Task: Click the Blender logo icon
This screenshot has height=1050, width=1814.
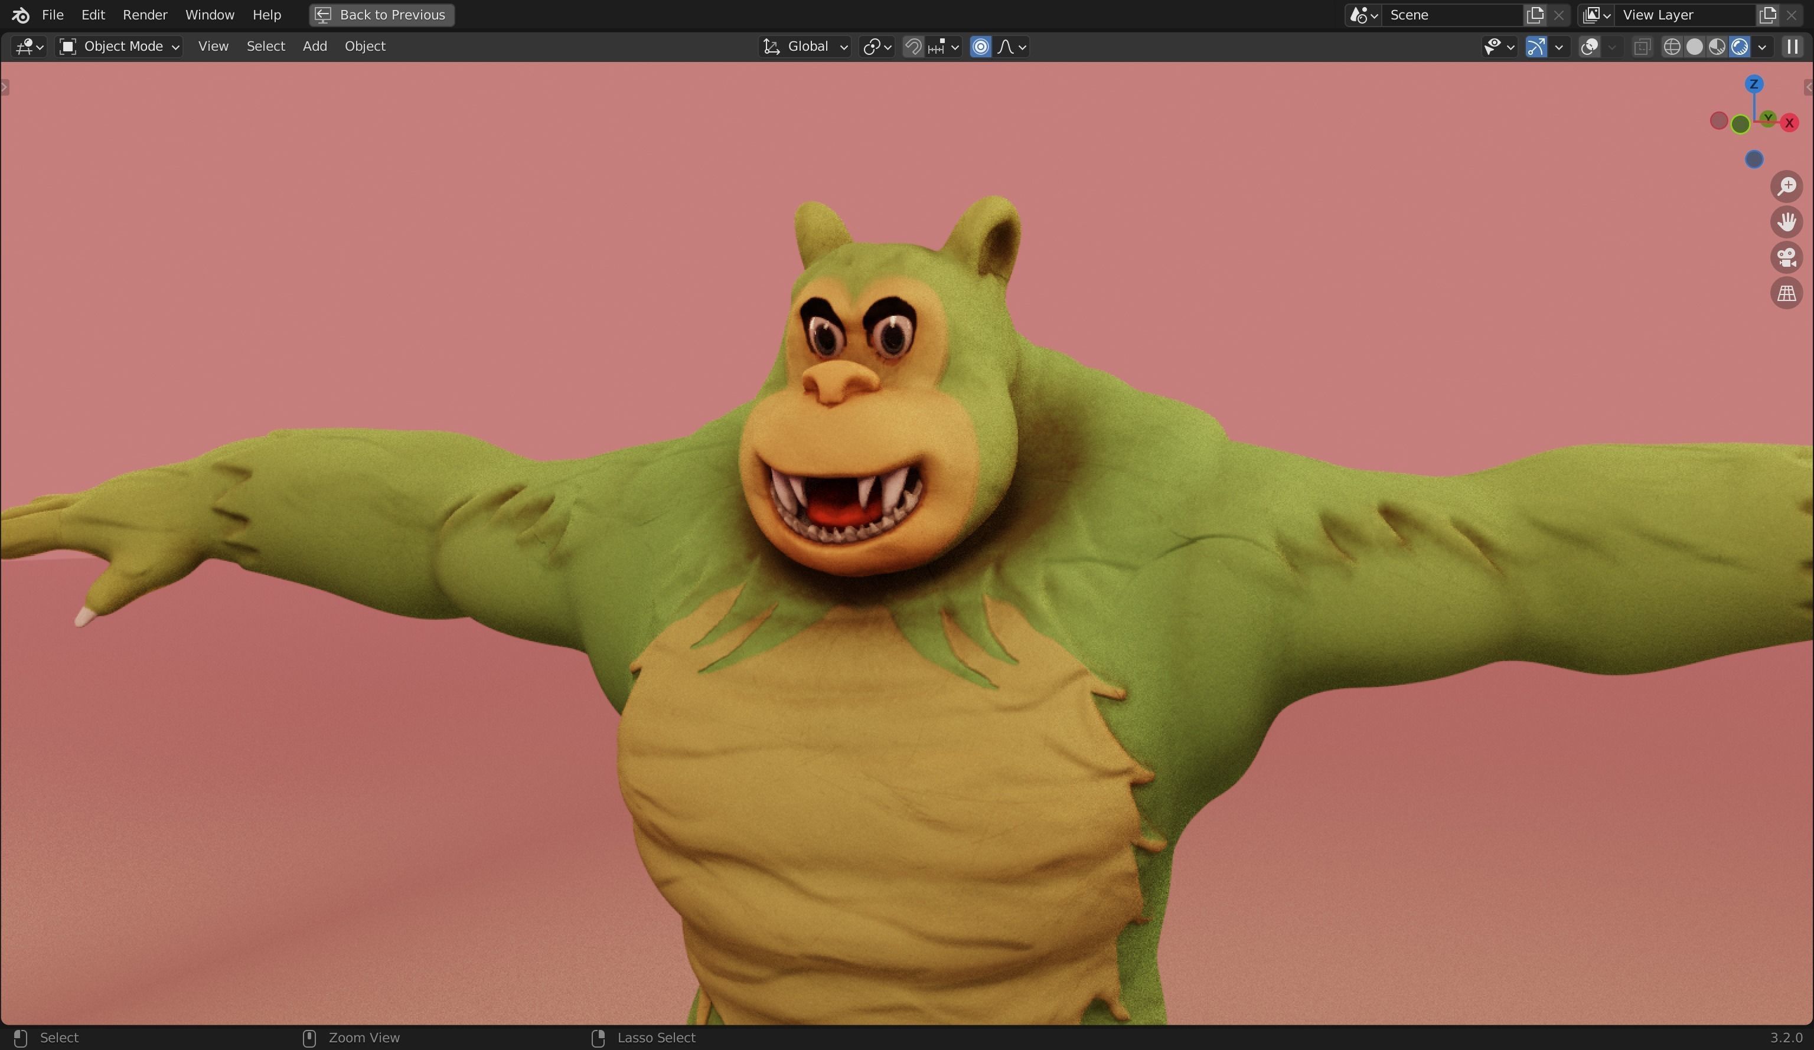Action: coord(20,14)
